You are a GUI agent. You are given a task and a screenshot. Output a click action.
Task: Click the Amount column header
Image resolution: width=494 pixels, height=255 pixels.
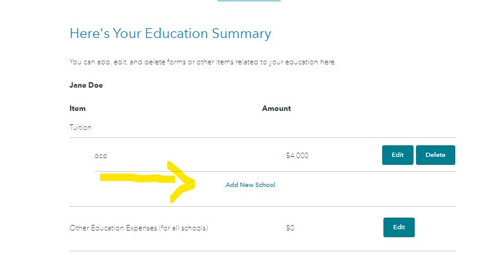[276, 108]
